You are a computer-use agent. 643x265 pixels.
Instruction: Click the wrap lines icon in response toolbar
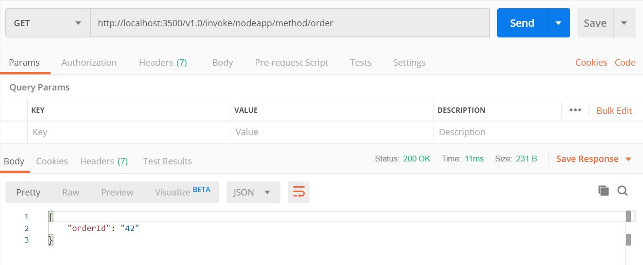[x=298, y=192]
